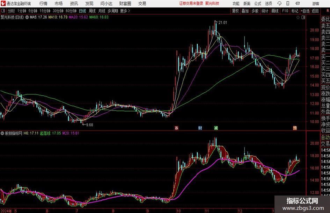Switch to 1分钟 period

(21, 11)
